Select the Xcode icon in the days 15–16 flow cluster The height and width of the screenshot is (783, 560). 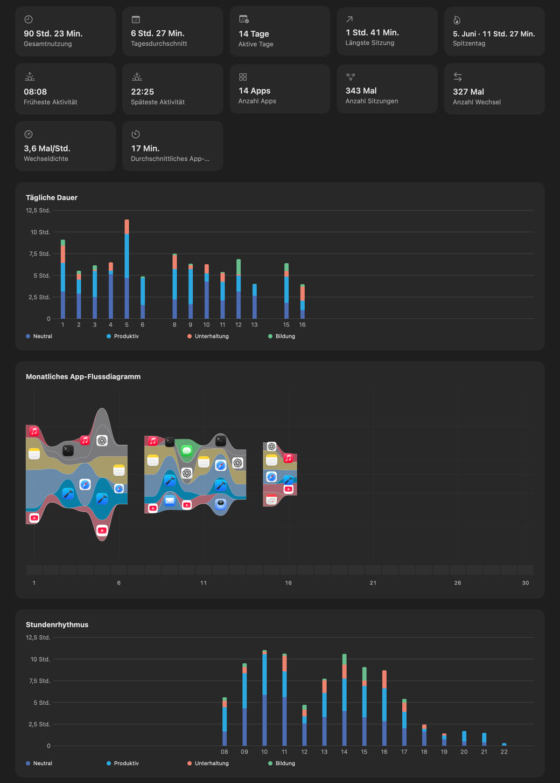pyautogui.click(x=288, y=480)
